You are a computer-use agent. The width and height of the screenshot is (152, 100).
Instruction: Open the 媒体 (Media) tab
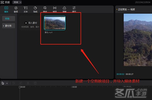(x=6, y=9)
